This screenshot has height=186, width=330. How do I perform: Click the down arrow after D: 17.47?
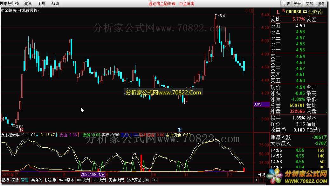pyautogui.click(x=56, y=135)
